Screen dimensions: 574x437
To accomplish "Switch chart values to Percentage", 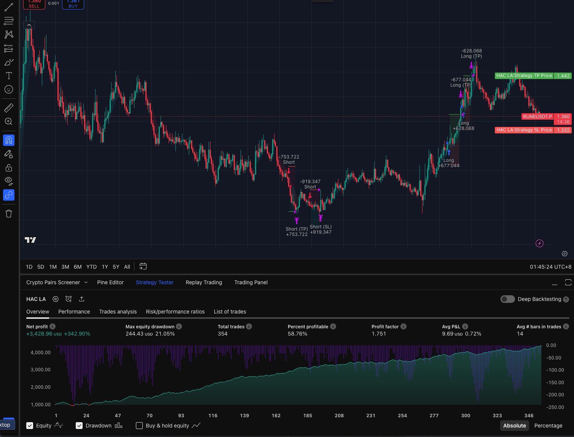I will pos(548,426).
